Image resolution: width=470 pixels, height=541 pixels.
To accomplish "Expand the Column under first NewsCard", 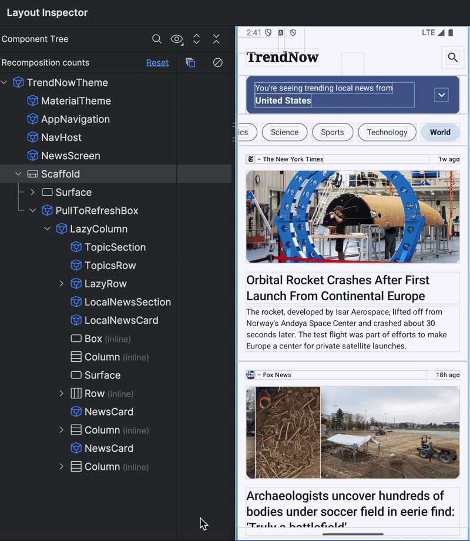I will click(x=62, y=430).
